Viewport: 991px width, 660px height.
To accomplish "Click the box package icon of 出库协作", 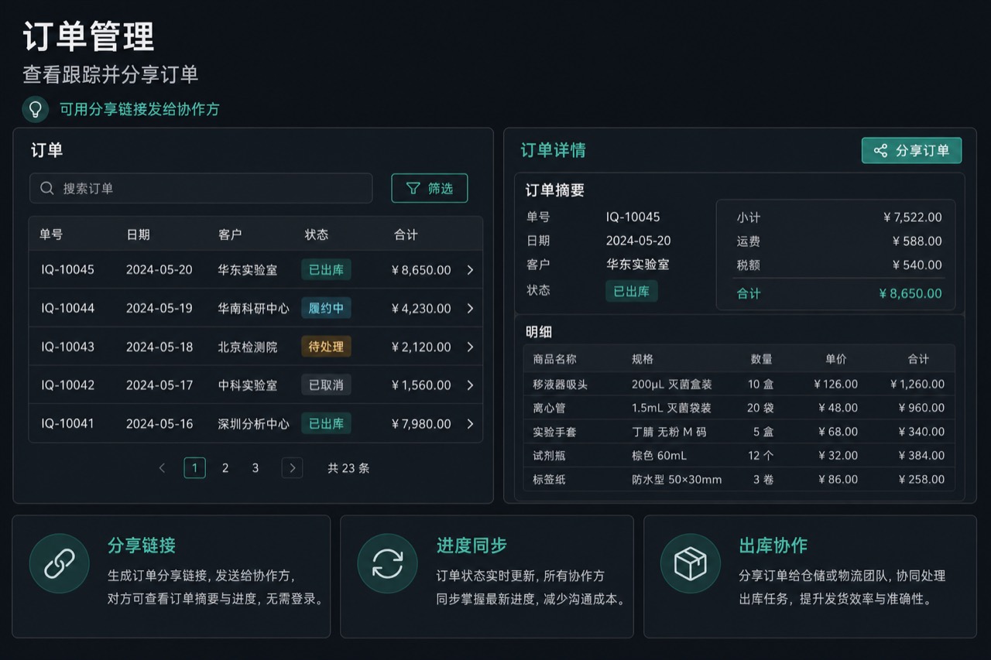I will (x=691, y=563).
